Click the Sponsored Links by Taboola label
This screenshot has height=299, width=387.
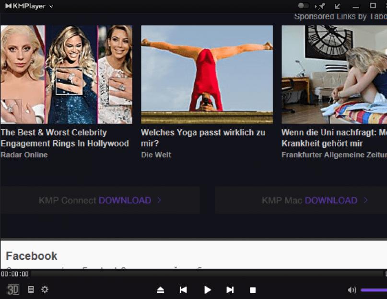pyautogui.click(x=340, y=16)
